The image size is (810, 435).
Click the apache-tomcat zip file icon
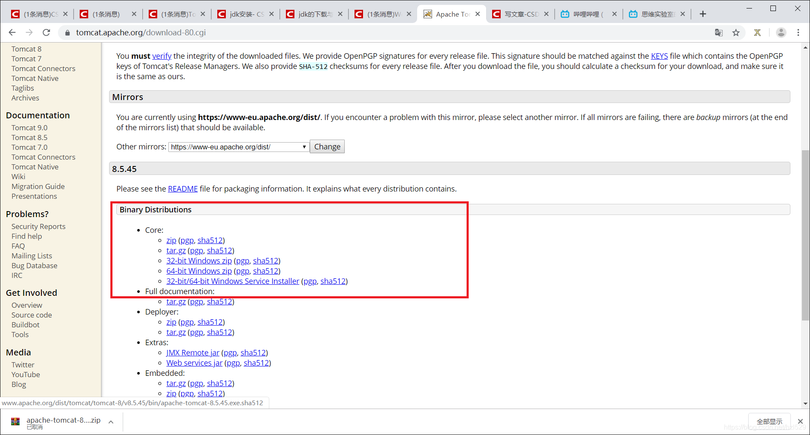[15, 422]
